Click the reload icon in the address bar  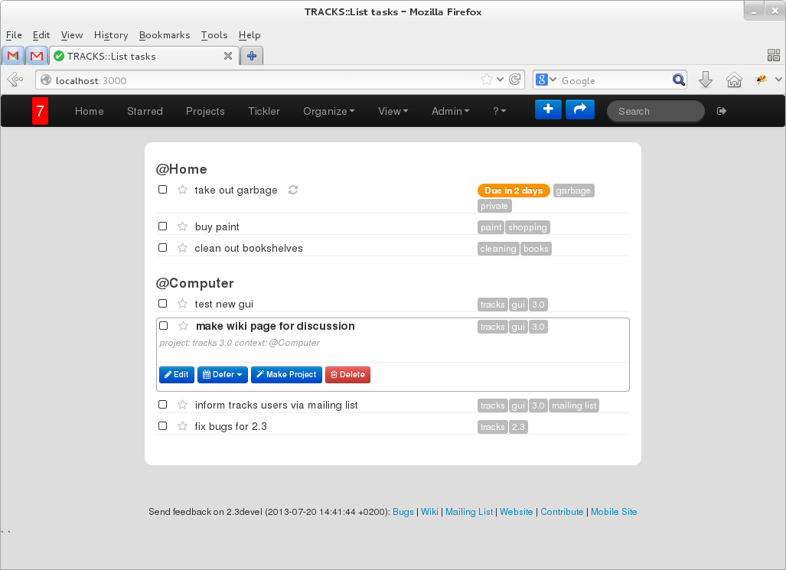(515, 80)
